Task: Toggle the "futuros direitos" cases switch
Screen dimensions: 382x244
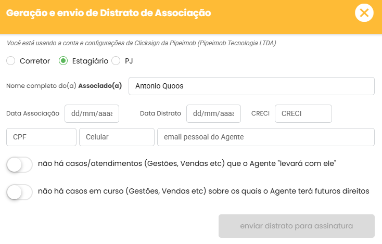Action: tap(20, 192)
